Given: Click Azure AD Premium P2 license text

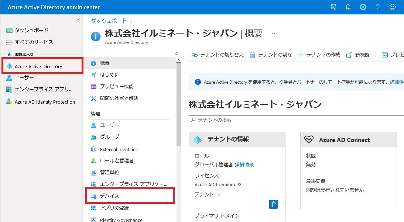Looking at the screenshot, I should [218, 185].
